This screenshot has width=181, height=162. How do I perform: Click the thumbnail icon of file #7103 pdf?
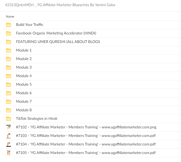pyautogui.click(x=9, y=136)
